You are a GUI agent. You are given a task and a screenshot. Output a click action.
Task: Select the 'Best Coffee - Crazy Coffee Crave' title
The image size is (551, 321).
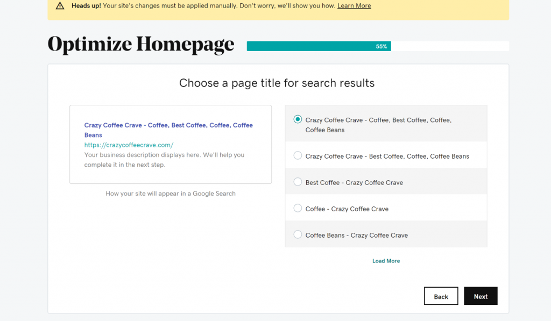[x=298, y=182]
